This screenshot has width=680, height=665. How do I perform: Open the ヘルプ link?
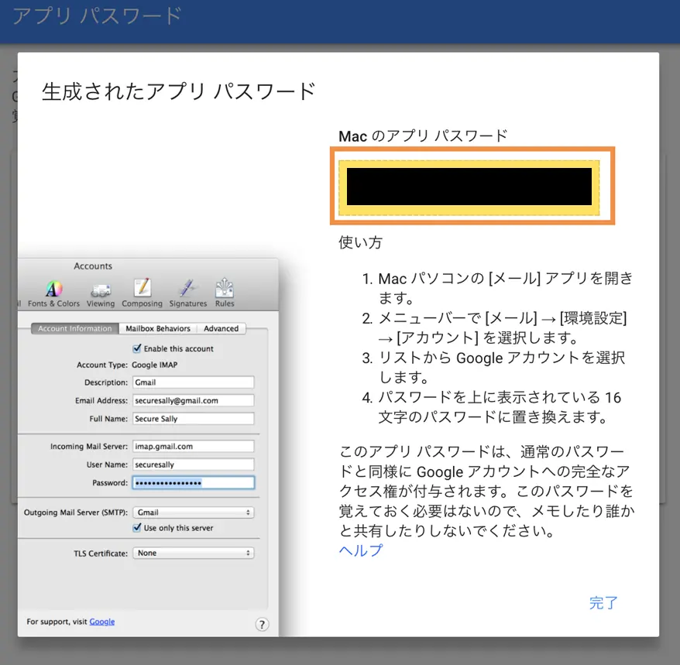(x=361, y=550)
